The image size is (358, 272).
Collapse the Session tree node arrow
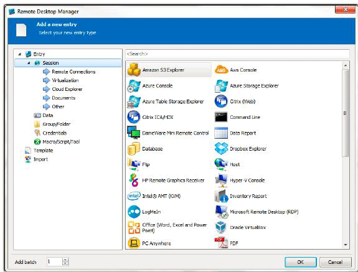click(x=29, y=63)
